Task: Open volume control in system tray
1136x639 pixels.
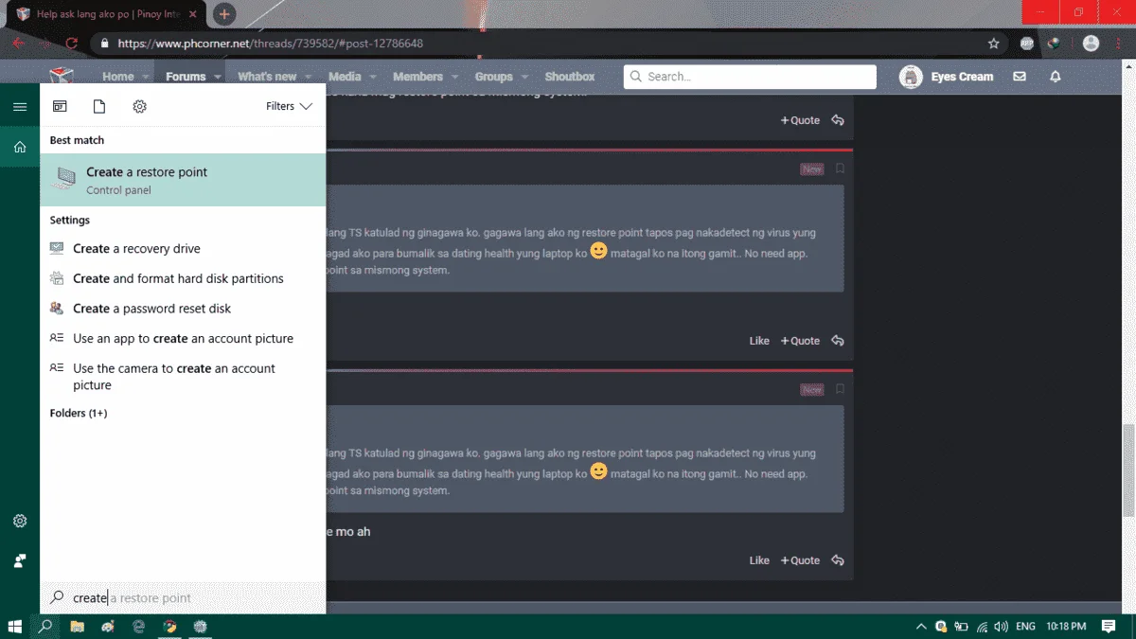Action: (1002, 627)
